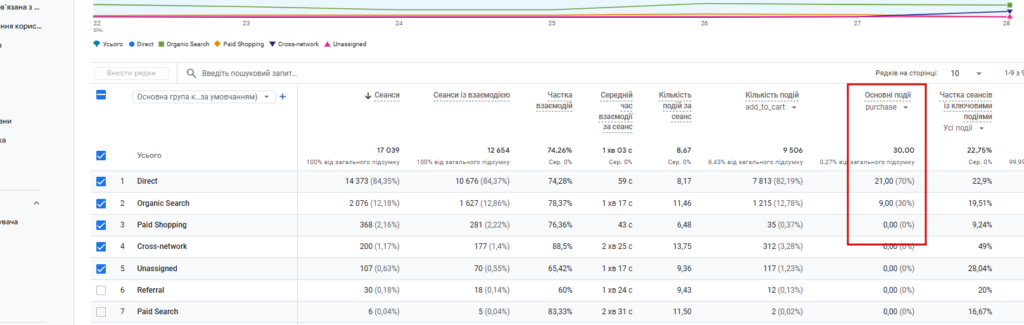Click the Sessions sort arrow icon

coord(368,96)
